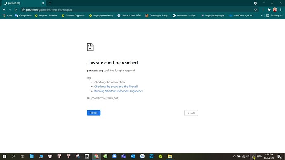Open the play.google bookmark
Image resolution: width=285 pixels, height=160 pixels.
click(214, 16)
